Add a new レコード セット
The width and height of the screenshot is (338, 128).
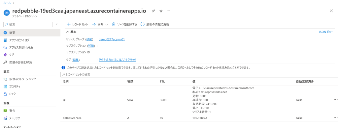(x=78, y=24)
